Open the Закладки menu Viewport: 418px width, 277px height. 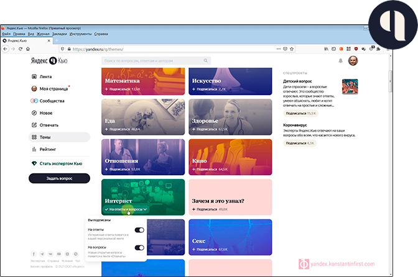(60, 34)
